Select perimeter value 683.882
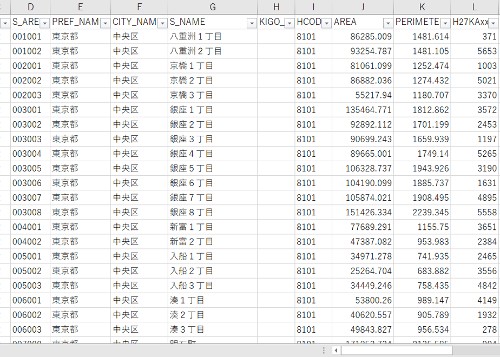This screenshot has height=357, width=500. point(422,271)
